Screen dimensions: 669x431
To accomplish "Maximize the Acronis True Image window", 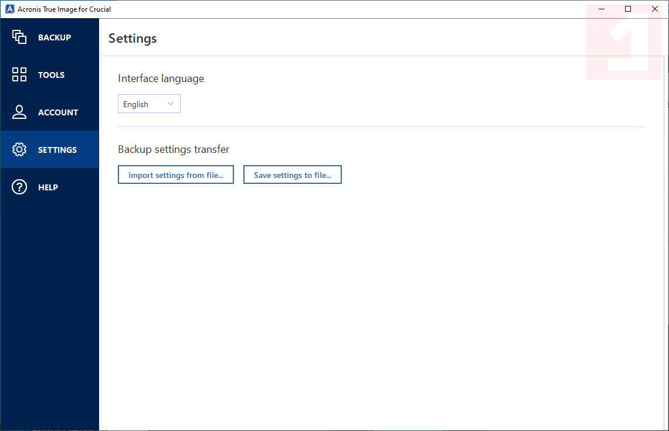I will (628, 9).
